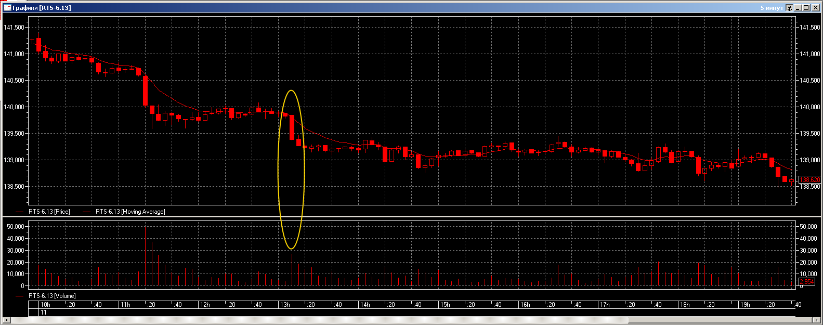
Task: Click the 13h mark on time axis
Action: 285,305
